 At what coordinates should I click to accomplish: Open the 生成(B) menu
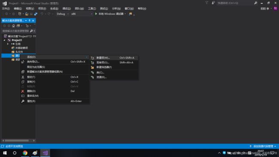point(54,9)
